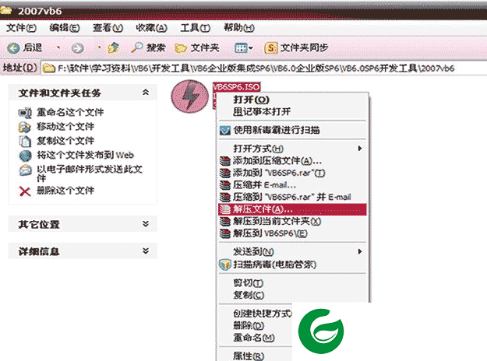The height and width of the screenshot is (361, 487).
Task: Choose 创建快捷方式 in context menu
Action: tap(262, 314)
